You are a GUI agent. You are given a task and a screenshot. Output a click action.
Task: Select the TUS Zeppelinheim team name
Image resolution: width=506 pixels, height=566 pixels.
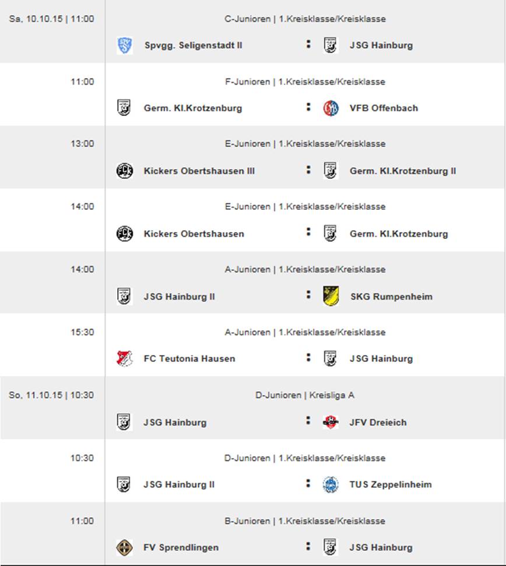click(391, 485)
